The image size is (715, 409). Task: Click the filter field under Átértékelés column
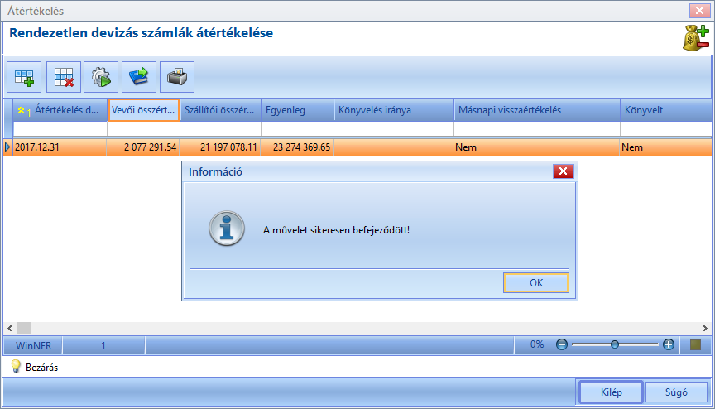(x=60, y=129)
